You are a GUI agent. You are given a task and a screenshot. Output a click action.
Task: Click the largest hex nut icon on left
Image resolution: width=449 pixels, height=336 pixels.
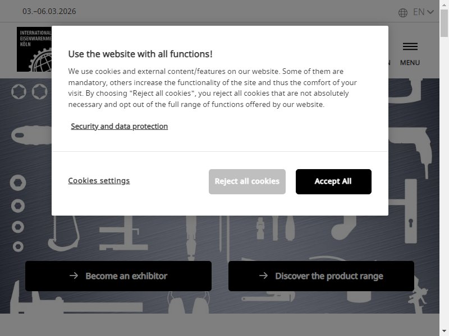18,183
